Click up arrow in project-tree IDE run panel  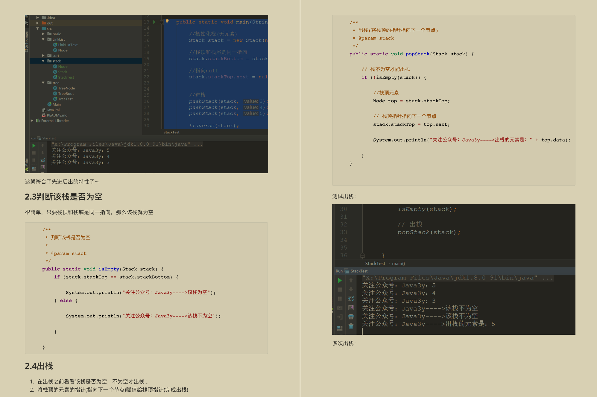[x=42, y=146]
